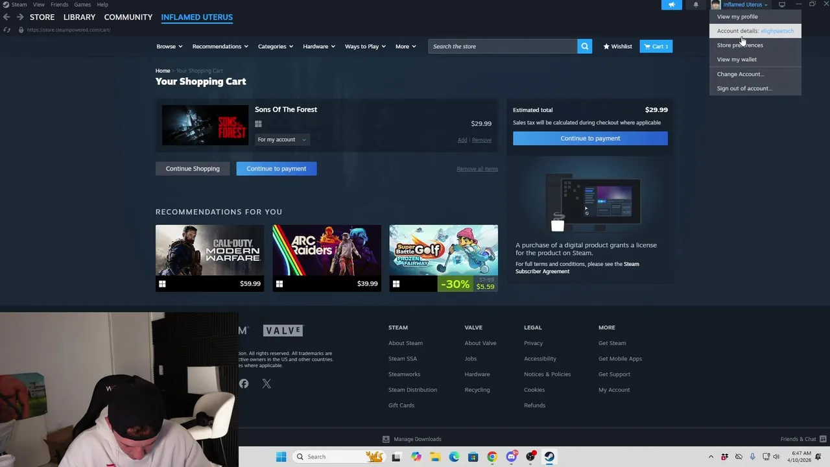830x467 pixels.
Task: Open the X social icon in footer
Action: [267, 383]
